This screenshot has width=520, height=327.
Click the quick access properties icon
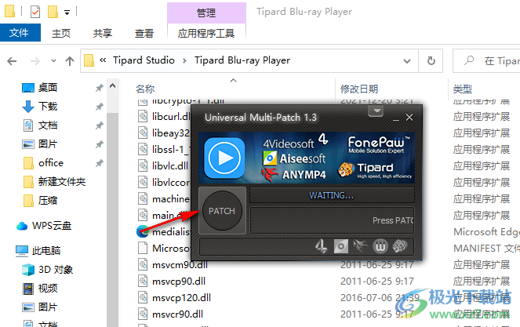(x=35, y=12)
